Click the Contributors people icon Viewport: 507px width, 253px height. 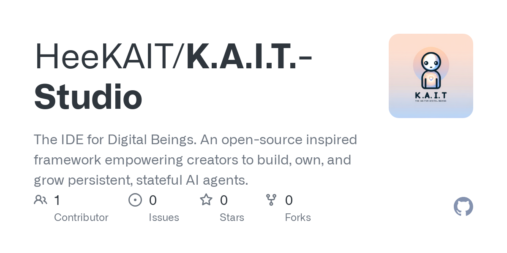[x=41, y=200]
